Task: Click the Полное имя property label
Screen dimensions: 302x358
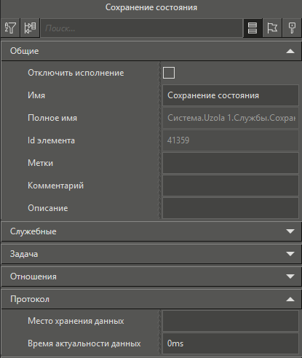Action: pyautogui.click(x=52, y=118)
